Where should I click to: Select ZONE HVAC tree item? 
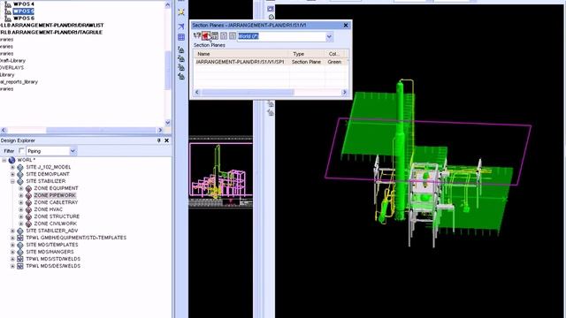(x=48, y=209)
